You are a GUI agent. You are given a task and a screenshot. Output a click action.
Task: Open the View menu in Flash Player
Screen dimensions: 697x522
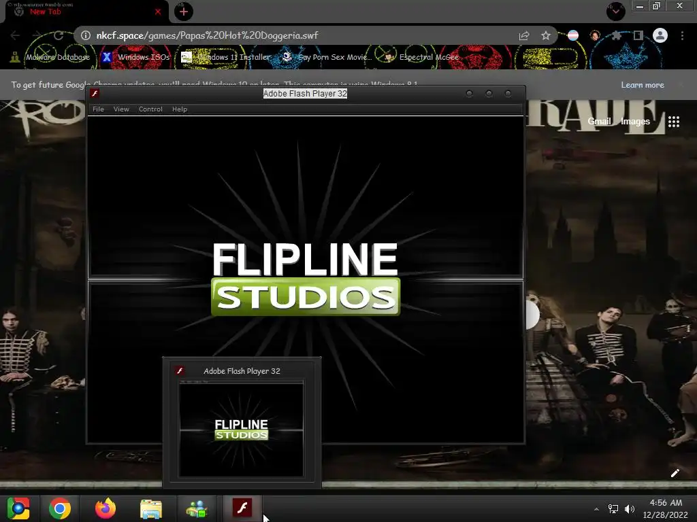pos(121,109)
